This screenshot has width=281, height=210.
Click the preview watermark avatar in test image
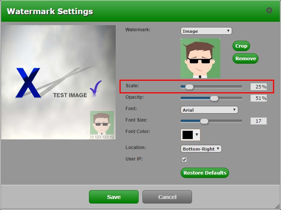[x=102, y=123]
